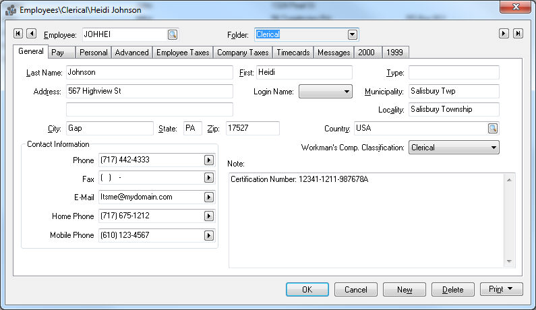This screenshot has width=536, height=310.
Task: Open the Login Name dropdown
Action: [x=347, y=91]
